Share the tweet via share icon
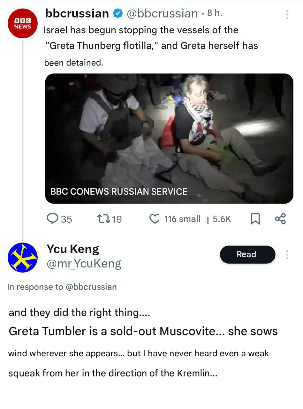303x409 pixels. click(280, 219)
